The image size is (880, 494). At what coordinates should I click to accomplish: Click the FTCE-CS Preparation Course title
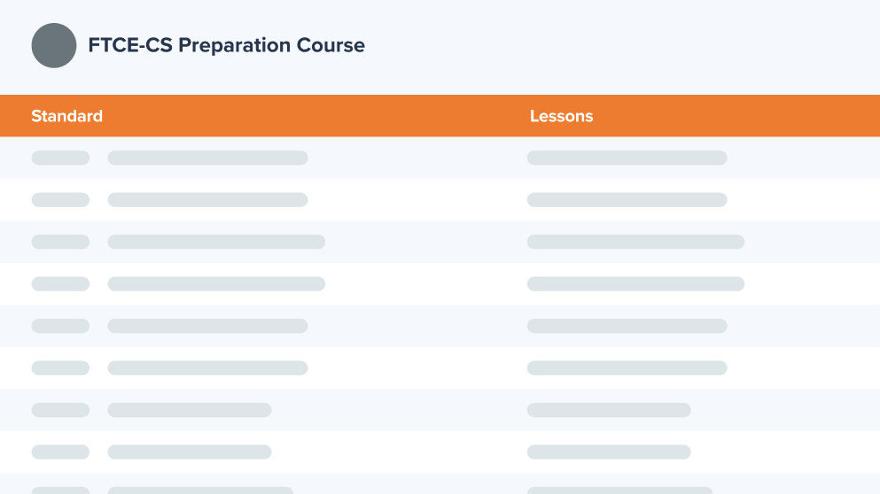(226, 45)
